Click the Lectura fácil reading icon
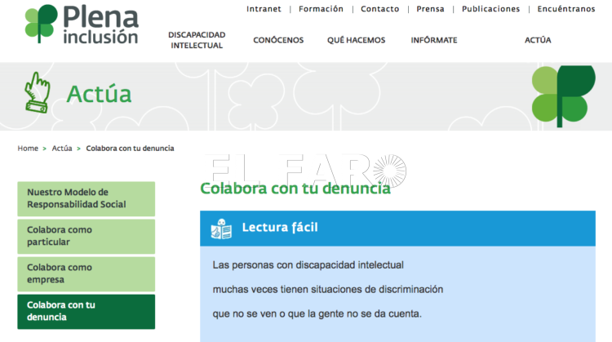The image size is (612, 342). point(221,228)
